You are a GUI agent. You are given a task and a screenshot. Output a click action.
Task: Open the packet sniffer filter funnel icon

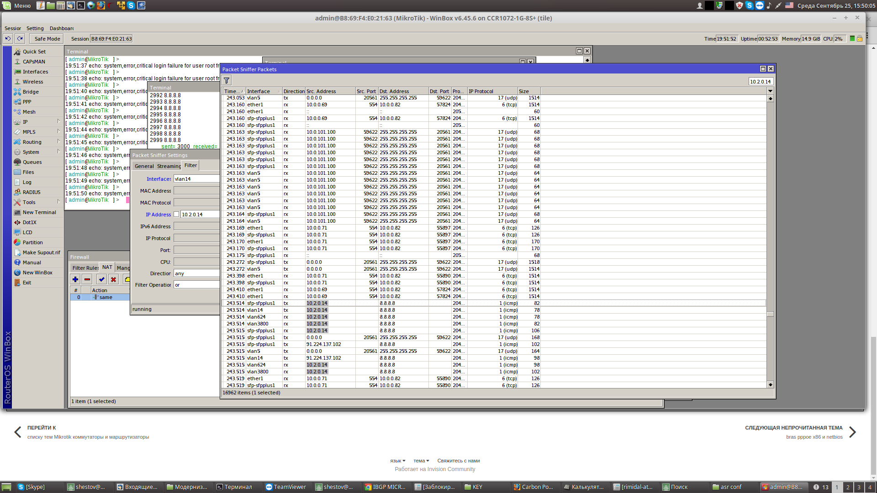227,81
